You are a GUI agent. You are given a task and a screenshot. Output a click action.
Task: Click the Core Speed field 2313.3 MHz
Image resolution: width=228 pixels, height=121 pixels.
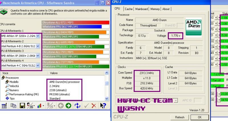pyautogui.click(x=147, y=73)
